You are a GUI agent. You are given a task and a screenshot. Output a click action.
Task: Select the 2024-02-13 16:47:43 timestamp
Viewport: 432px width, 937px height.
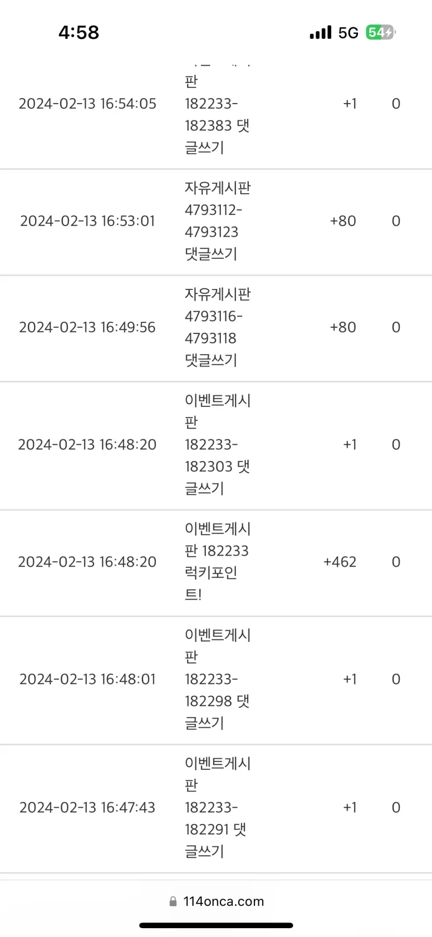tap(87, 808)
